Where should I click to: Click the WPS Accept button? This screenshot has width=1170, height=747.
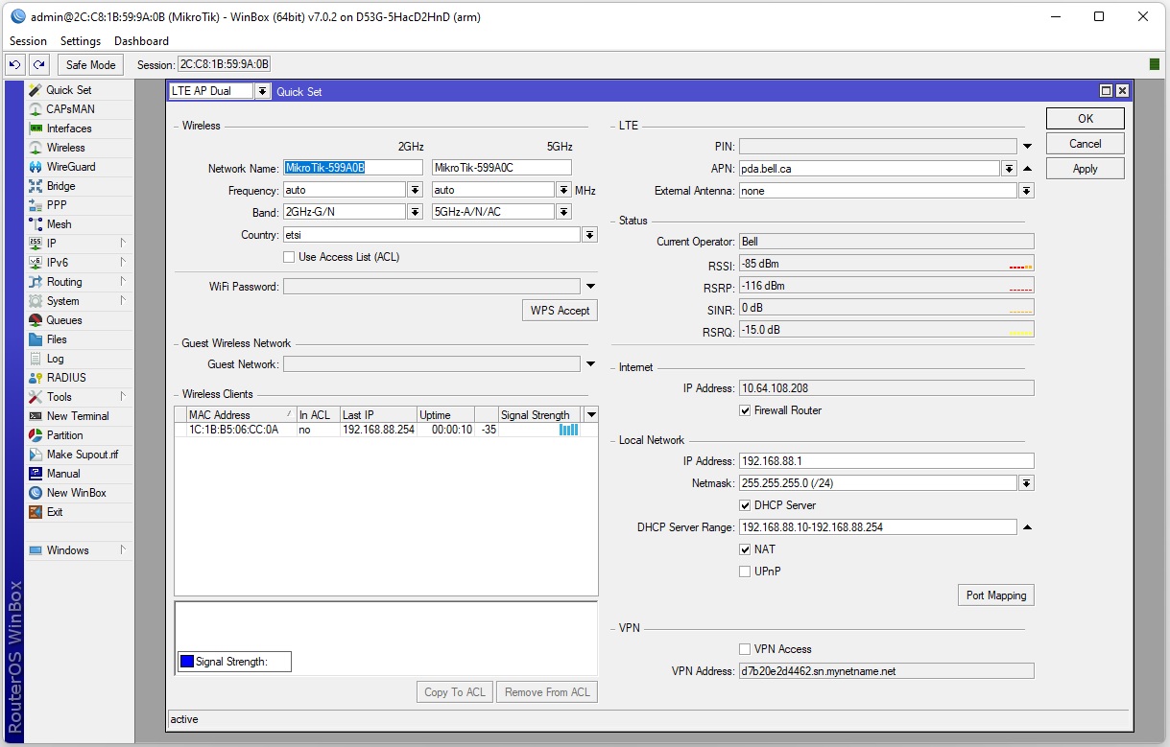click(x=560, y=311)
